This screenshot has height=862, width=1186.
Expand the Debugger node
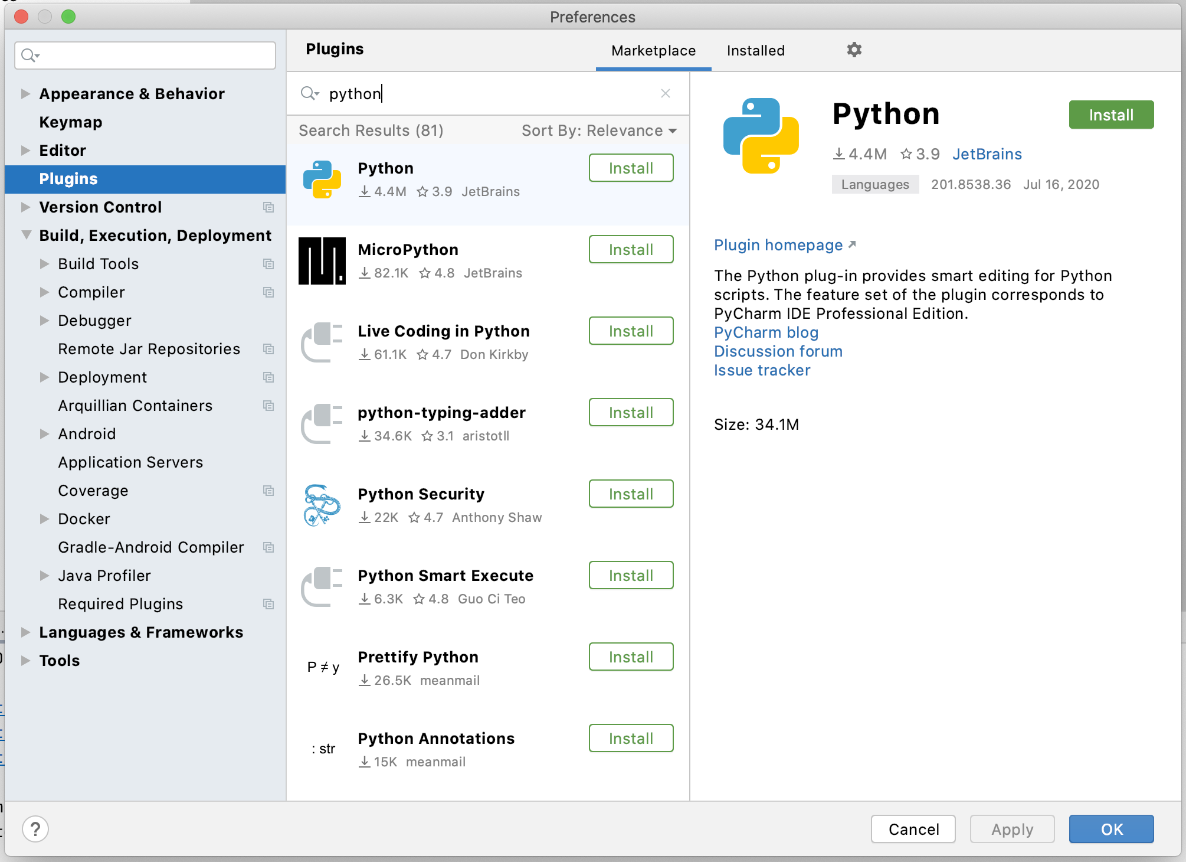pos(44,321)
